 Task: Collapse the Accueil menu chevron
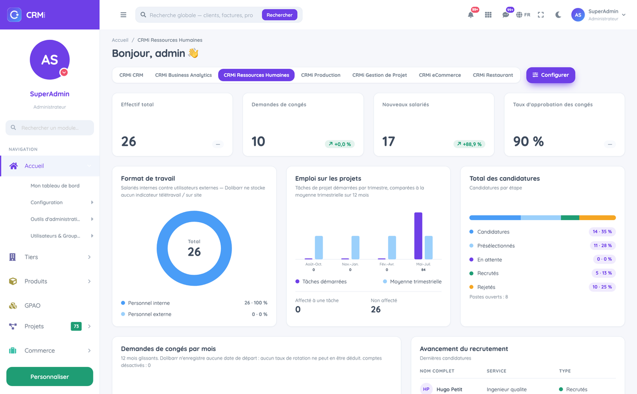pyautogui.click(x=89, y=167)
